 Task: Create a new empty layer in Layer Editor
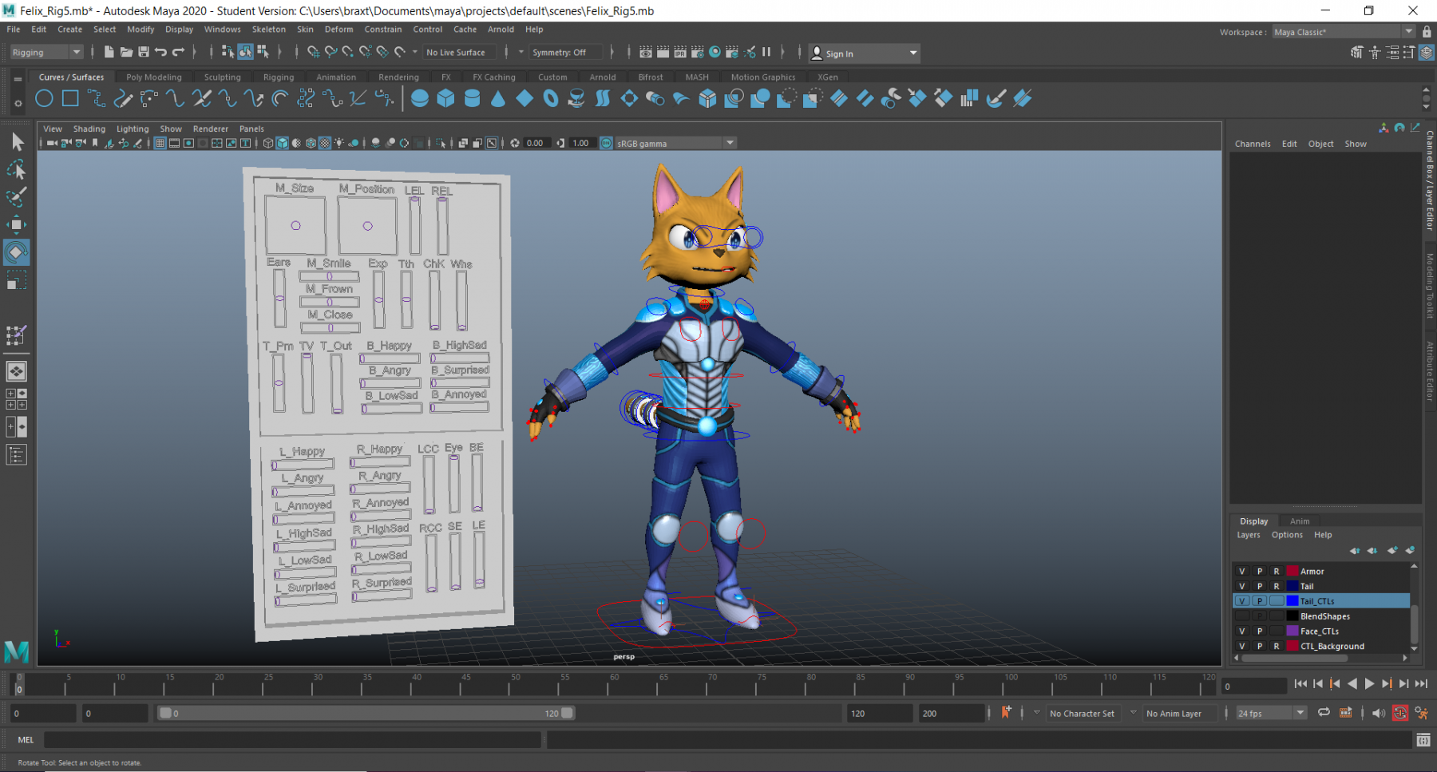(1393, 550)
